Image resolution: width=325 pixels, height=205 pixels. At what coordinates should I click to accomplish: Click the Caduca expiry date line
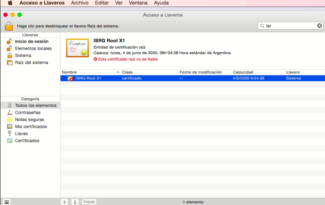coord(162,53)
